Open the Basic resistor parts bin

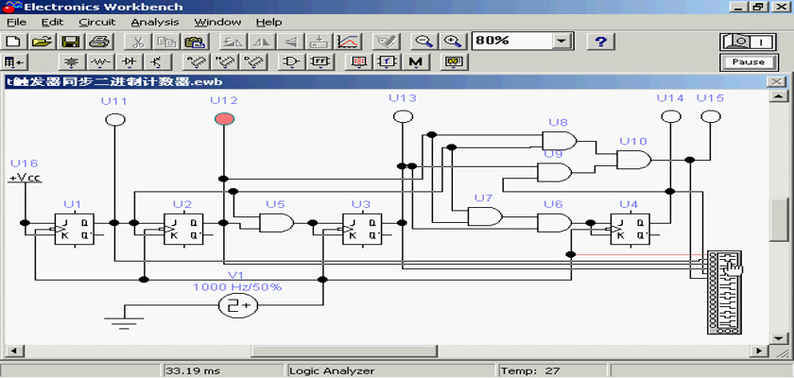pyautogui.click(x=101, y=62)
